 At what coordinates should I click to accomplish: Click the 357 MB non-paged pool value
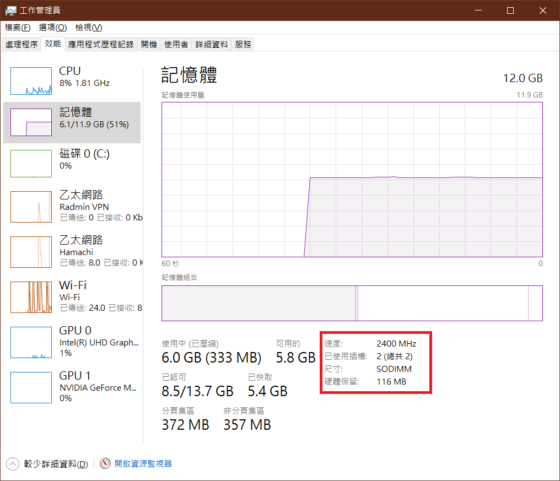coord(247,425)
